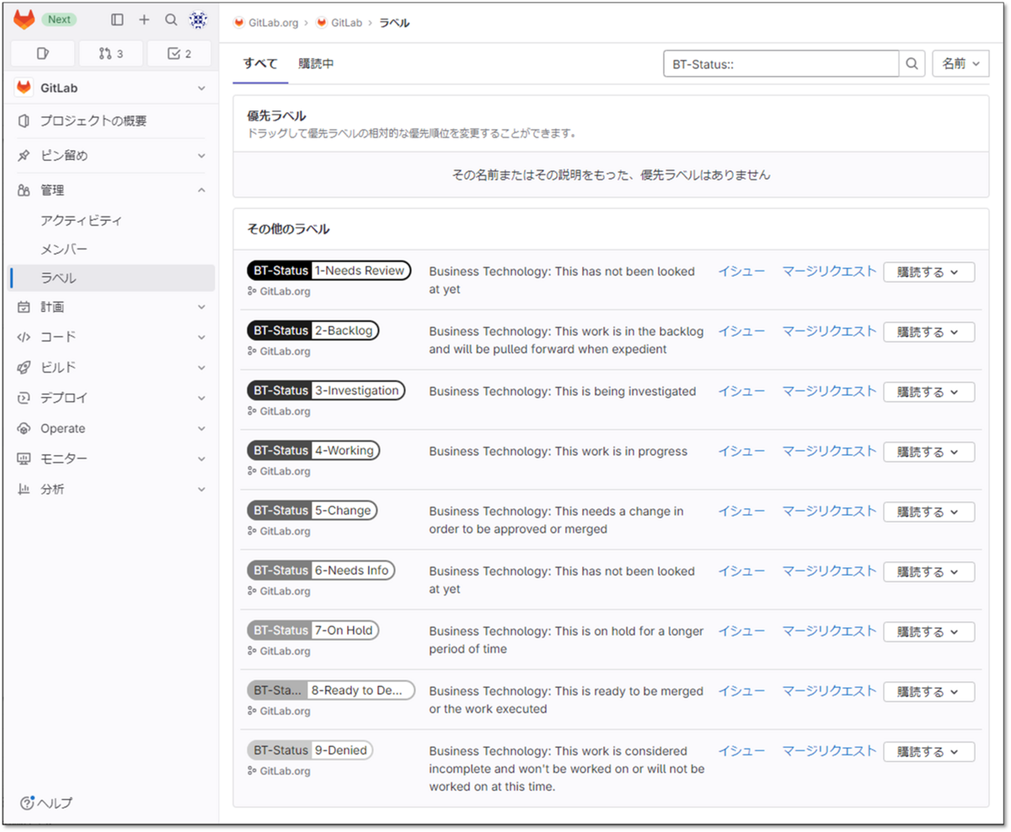The width and height of the screenshot is (1011, 832).
Task: Toggle the sidebar collapse icon
Action: pyautogui.click(x=117, y=19)
